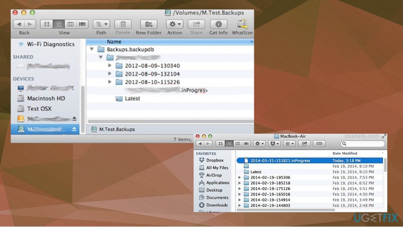403x227 pixels.
Task: Collapse the blurred-name subfolder under Backups.backupdb
Action: tap(101, 57)
